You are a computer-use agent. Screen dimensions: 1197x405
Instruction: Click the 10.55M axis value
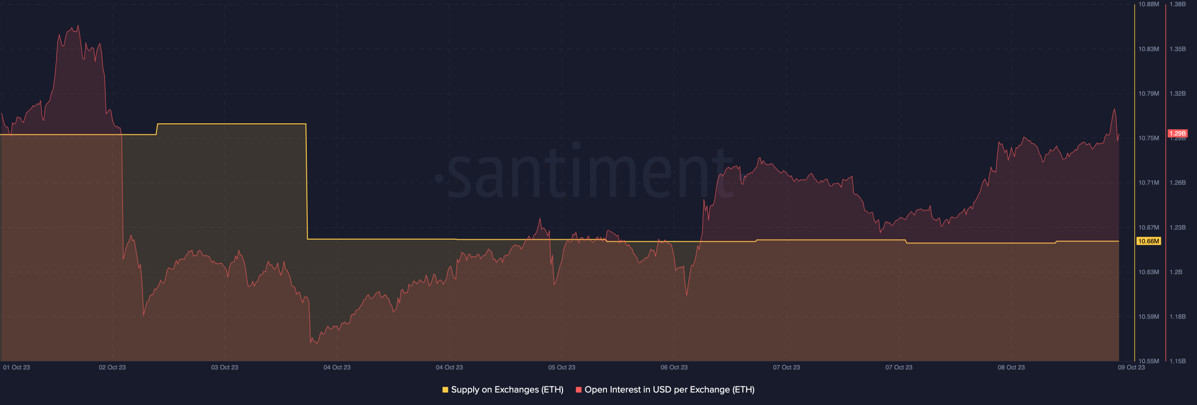[1148, 361]
